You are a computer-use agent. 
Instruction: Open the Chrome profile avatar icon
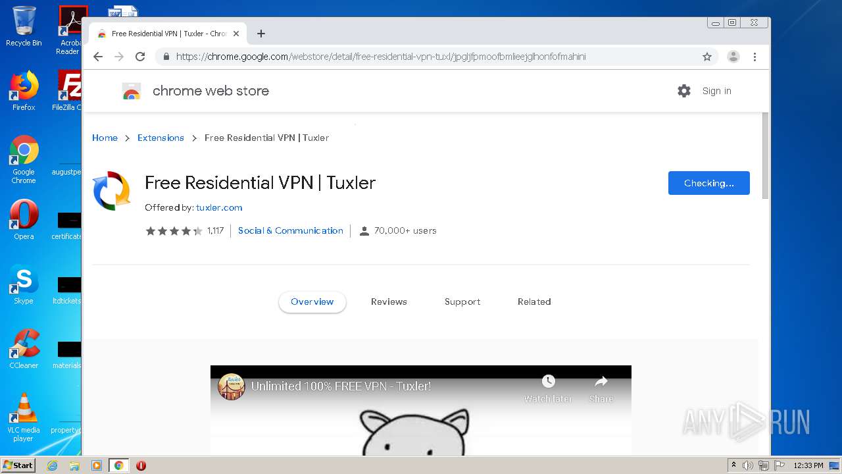tap(733, 57)
